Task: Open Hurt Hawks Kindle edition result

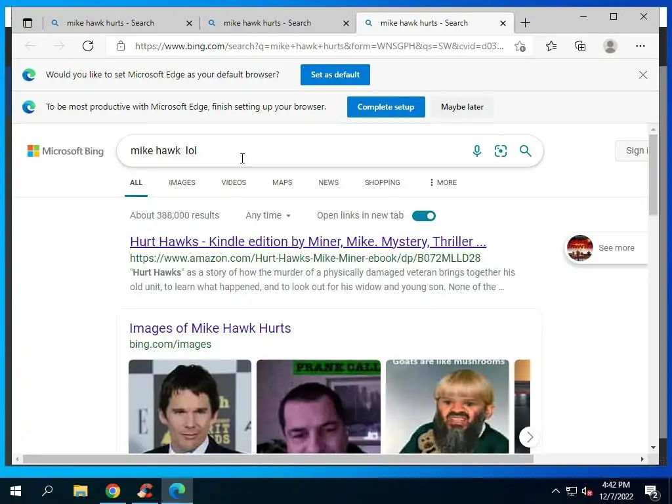Action: (308, 241)
